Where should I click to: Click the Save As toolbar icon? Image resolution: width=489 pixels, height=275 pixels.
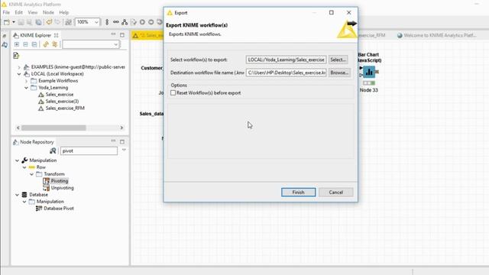[x=29, y=22]
